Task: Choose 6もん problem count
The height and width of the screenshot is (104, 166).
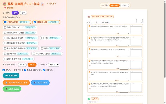Action: pyautogui.click(x=32, y=65)
